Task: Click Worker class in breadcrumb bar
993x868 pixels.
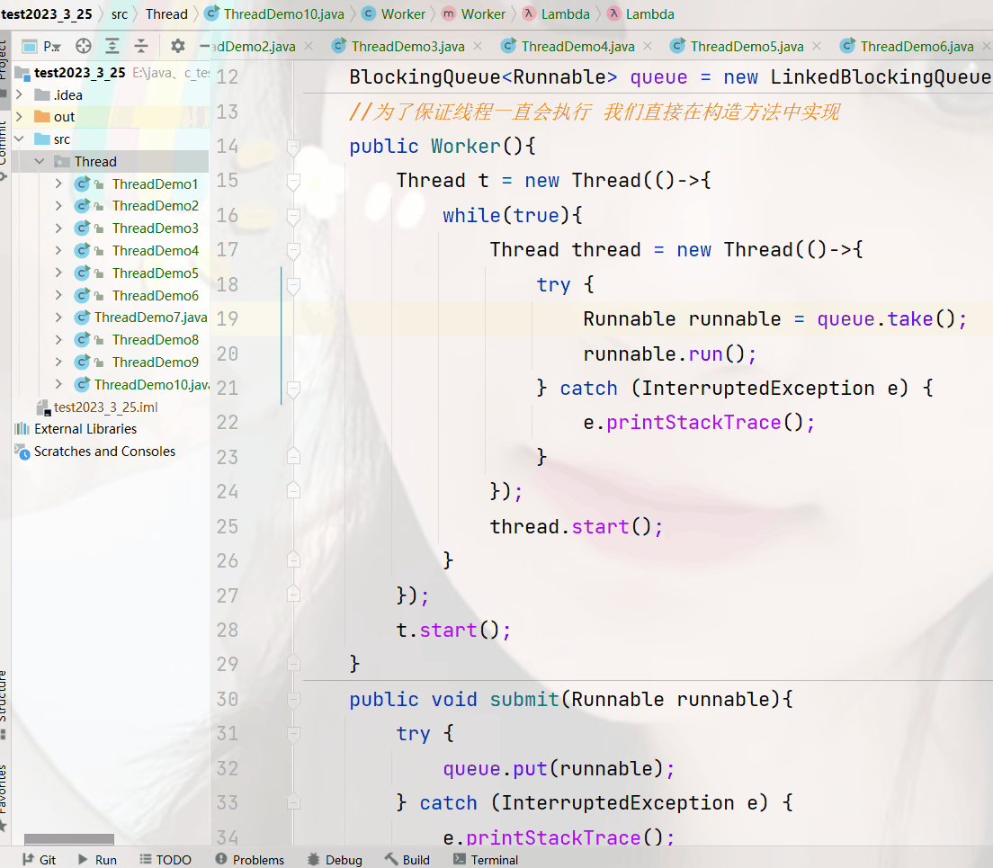Action: click(403, 13)
